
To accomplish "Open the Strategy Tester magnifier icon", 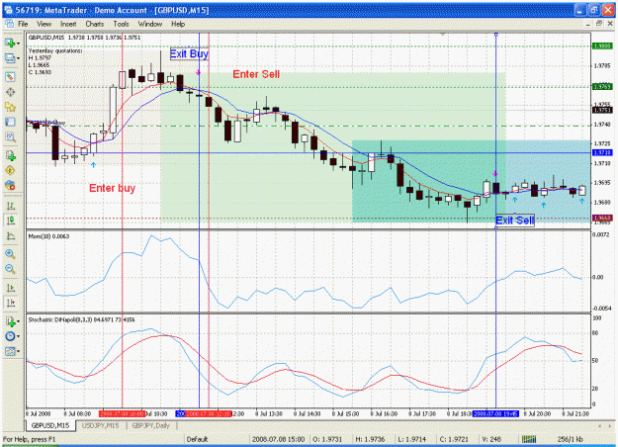I will 10,137.
